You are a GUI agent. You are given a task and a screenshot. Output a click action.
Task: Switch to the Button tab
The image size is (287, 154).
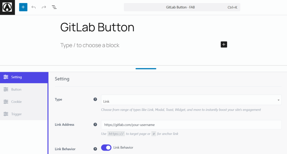(24, 89)
